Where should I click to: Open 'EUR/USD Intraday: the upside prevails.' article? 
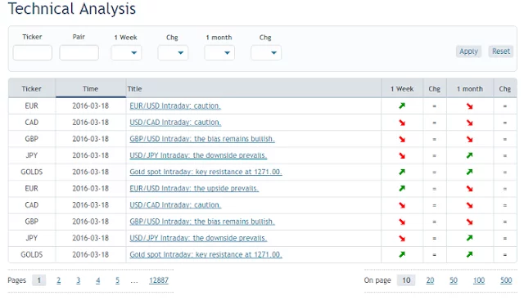[x=194, y=189]
